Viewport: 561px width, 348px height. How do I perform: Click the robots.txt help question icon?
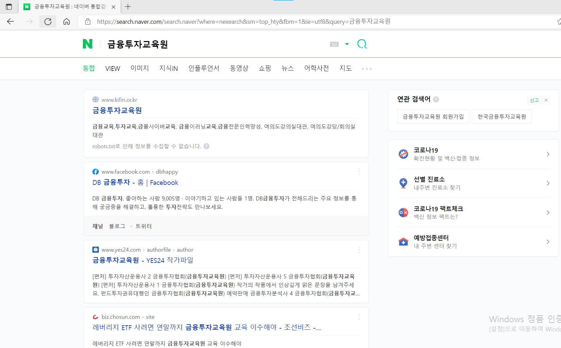click(206, 146)
